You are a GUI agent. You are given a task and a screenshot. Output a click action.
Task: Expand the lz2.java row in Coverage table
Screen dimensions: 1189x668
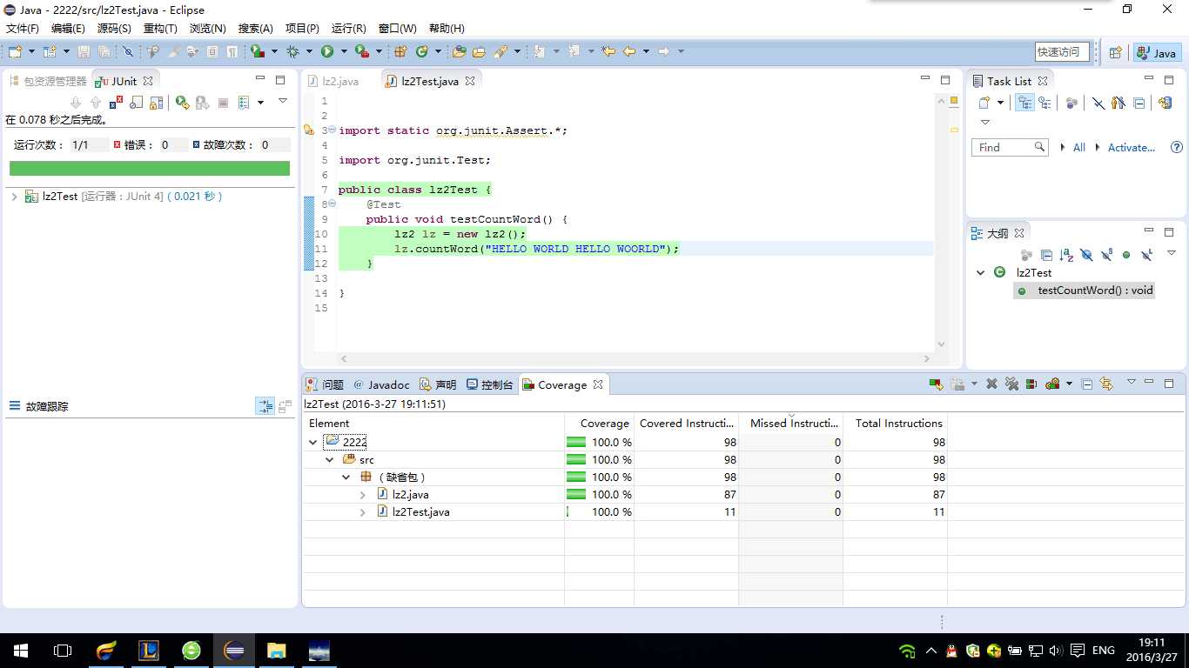tap(363, 494)
